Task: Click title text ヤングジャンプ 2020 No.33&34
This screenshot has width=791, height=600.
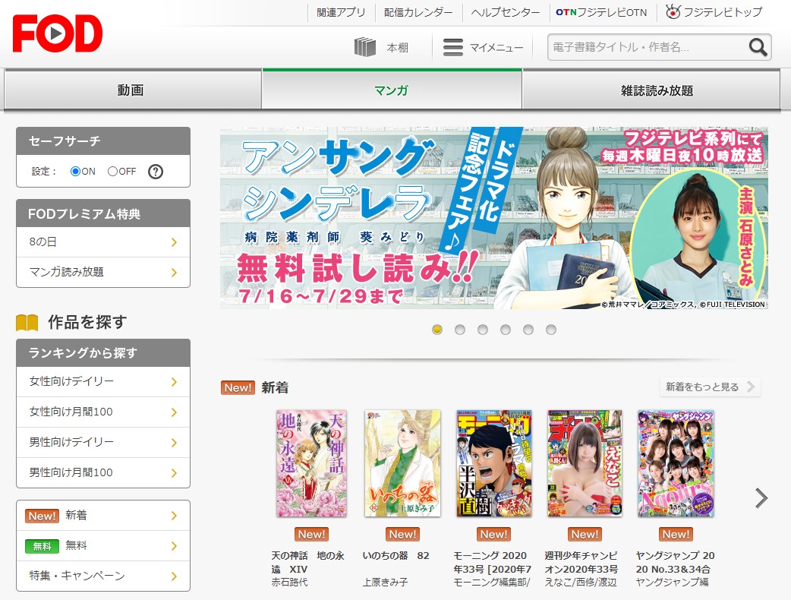Action: (x=675, y=562)
